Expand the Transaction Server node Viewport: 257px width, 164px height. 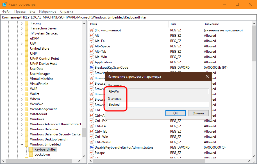(x=22, y=29)
